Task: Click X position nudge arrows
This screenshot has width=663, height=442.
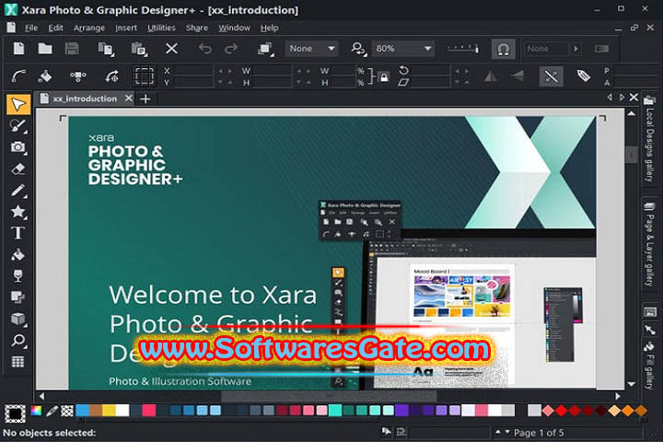Action: pyautogui.click(x=225, y=71)
